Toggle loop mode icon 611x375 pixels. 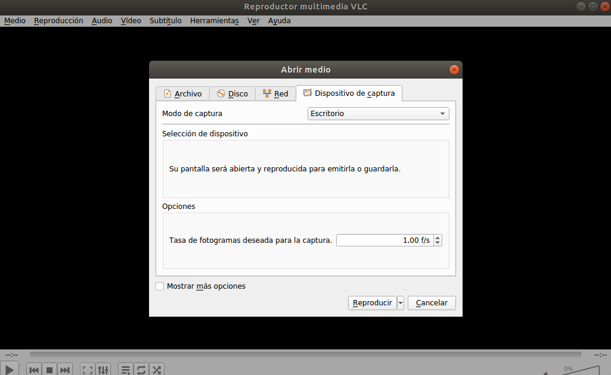[x=141, y=370]
